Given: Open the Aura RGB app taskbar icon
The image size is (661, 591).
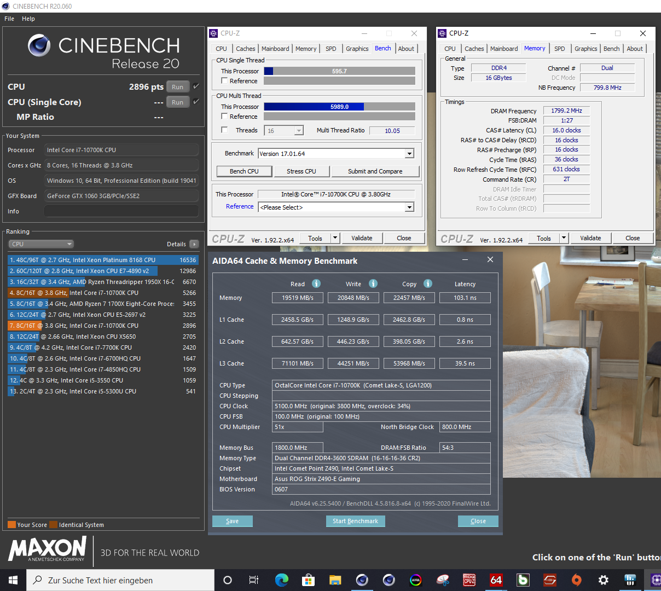Looking at the screenshot, I should 416,580.
